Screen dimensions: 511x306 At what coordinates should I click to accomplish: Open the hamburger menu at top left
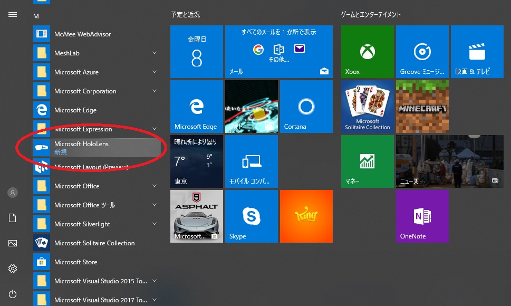[x=12, y=14]
